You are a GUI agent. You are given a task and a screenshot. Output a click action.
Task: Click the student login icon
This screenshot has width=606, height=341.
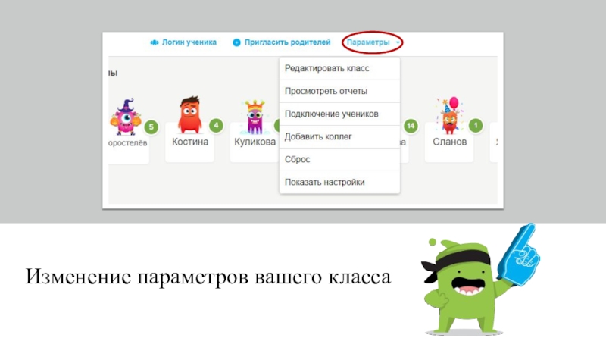[x=155, y=43]
